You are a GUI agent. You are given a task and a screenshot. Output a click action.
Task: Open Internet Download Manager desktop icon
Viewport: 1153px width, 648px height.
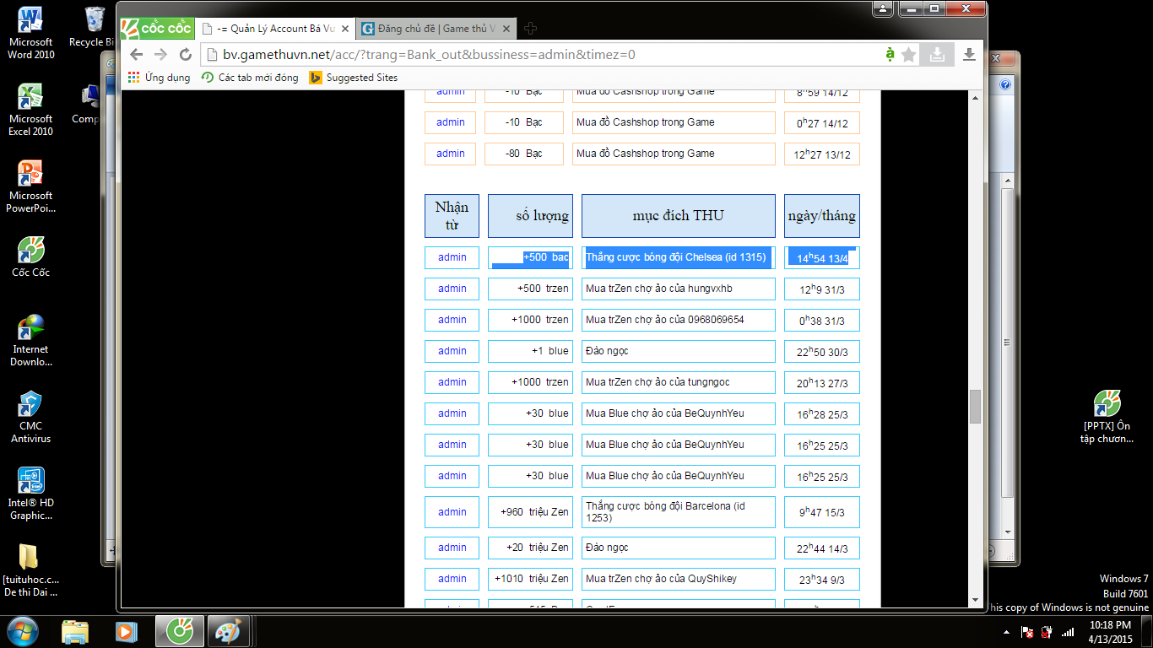(31, 341)
